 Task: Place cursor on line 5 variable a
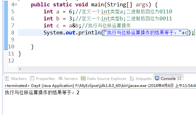[57, 12]
